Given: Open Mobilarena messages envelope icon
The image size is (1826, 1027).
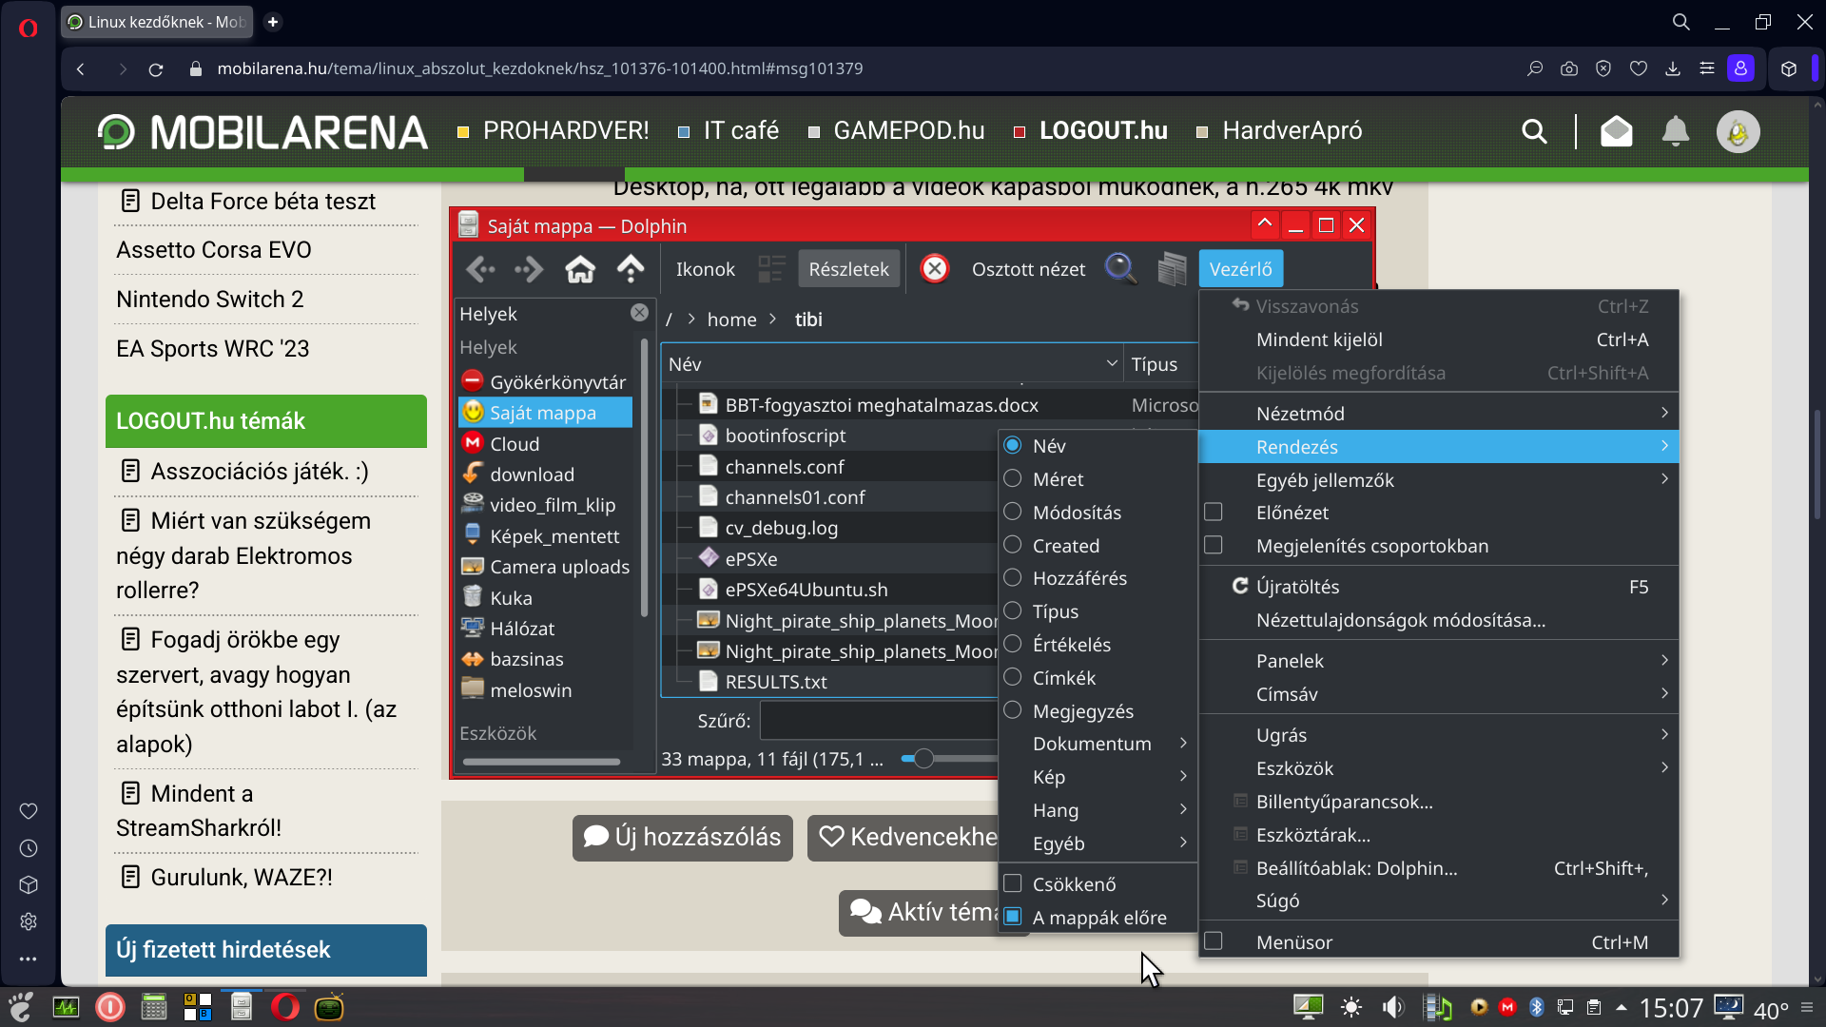Looking at the screenshot, I should tap(1617, 131).
